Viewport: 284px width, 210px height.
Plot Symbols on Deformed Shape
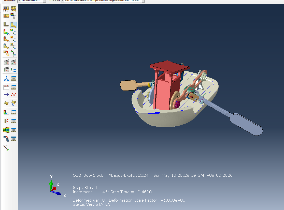(6, 39)
